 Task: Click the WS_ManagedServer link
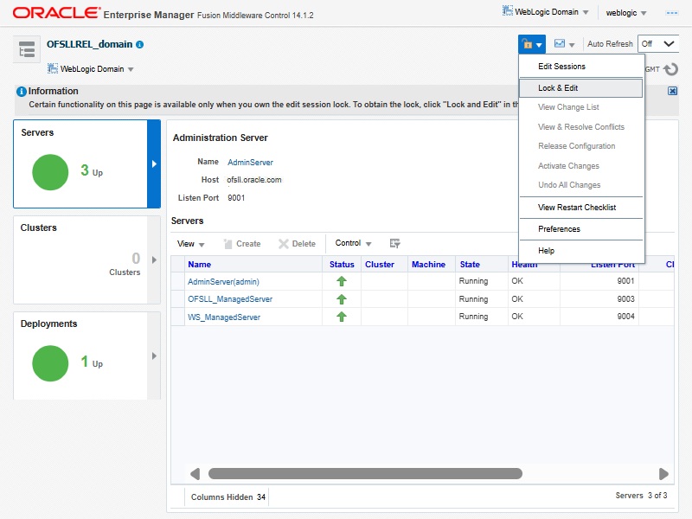(x=224, y=317)
